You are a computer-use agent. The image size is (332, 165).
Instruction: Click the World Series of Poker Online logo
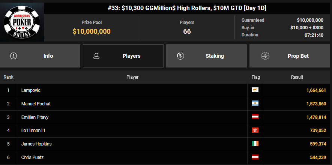[x=22, y=22]
